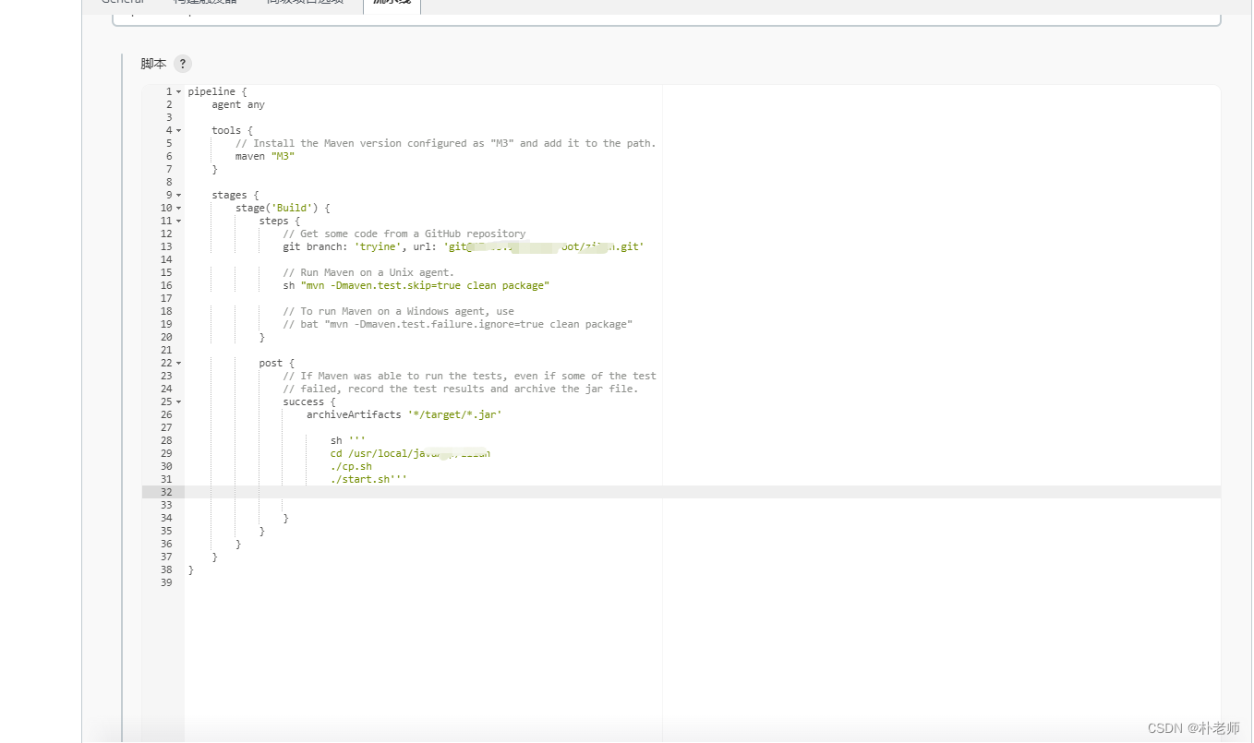Open the help icon beside 脚本
This screenshot has width=1254, height=743.
coord(183,64)
